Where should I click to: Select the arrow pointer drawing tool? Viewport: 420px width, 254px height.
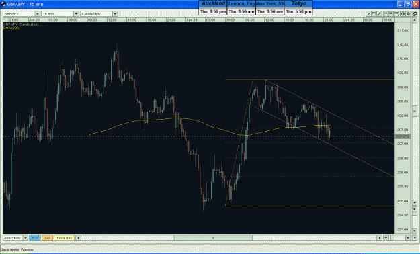[x=379, y=14]
